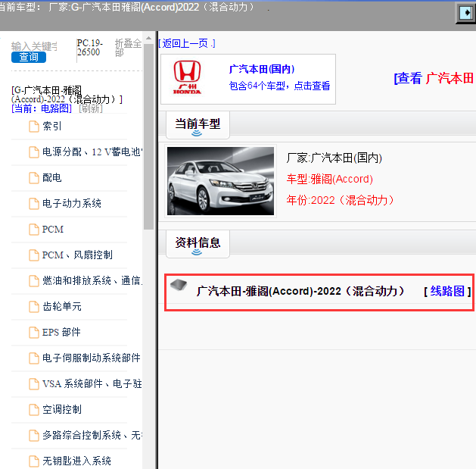
Task: Click the 车型:雅阁(Accord) text
Action: [x=329, y=179]
